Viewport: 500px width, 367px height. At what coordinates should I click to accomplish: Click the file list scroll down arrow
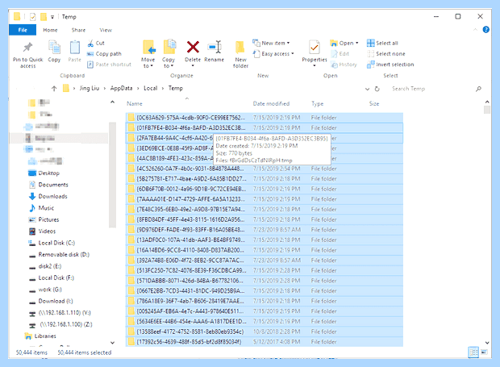[487, 343]
